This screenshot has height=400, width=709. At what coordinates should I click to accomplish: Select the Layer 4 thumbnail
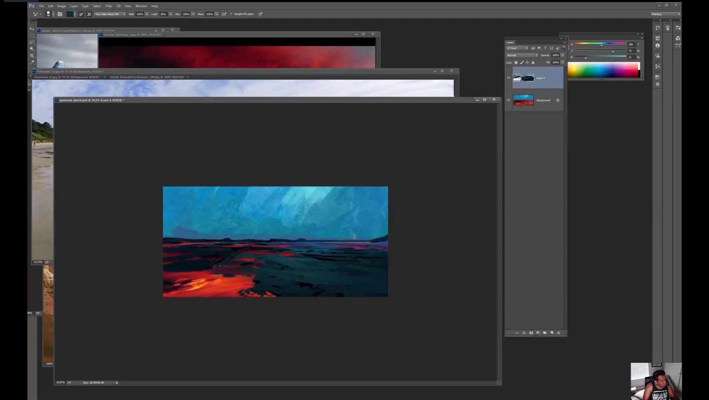[x=523, y=78]
